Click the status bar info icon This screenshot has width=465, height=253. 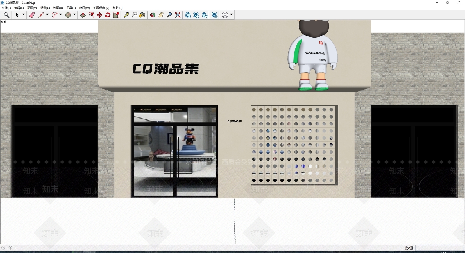point(10,248)
